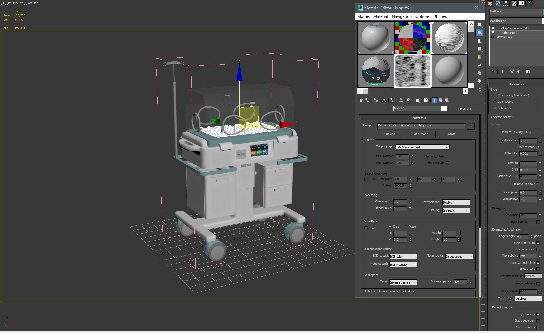Click the Reload bitmap button
This screenshot has width=544, height=333.
[x=390, y=134]
